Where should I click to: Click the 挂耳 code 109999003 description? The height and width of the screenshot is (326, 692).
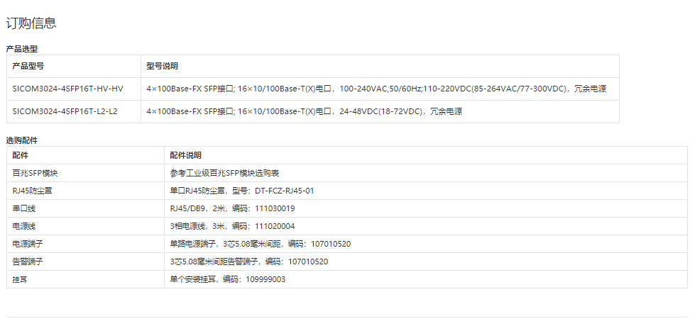pos(227,279)
